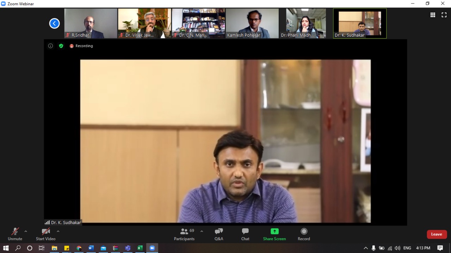Click the Zoom Webinar title bar icon

point(3,4)
